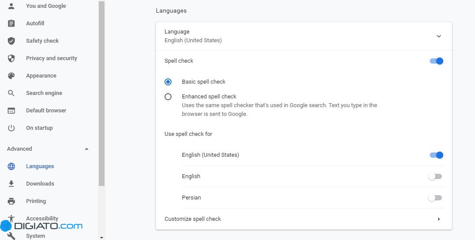Go to Default browser settings
Screen dimensions: 475x240
pyautogui.click(x=46, y=111)
